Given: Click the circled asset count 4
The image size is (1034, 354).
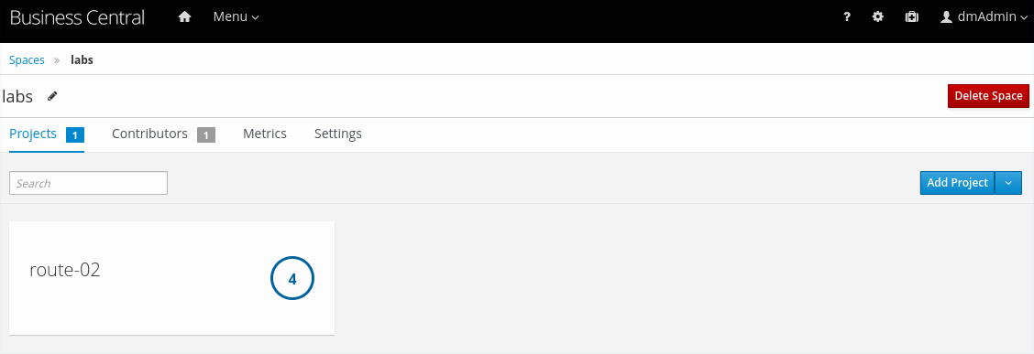Looking at the screenshot, I should click(x=292, y=278).
